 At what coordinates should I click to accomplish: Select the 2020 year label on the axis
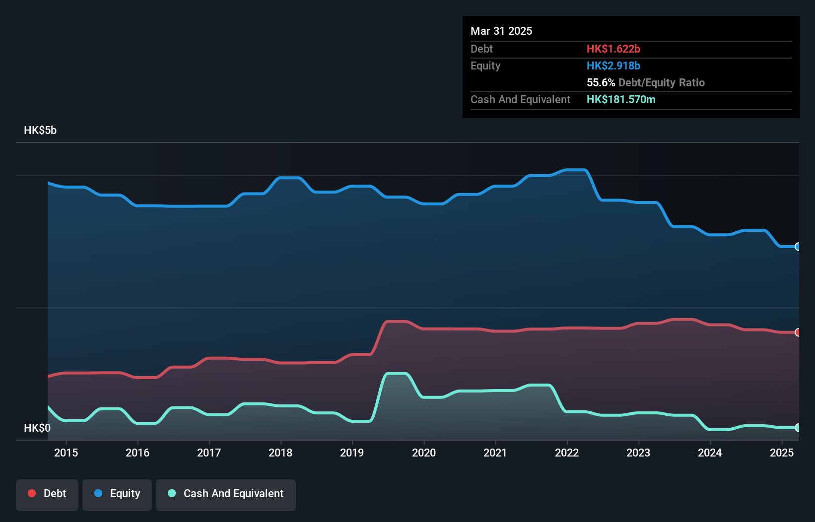point(424,453)
